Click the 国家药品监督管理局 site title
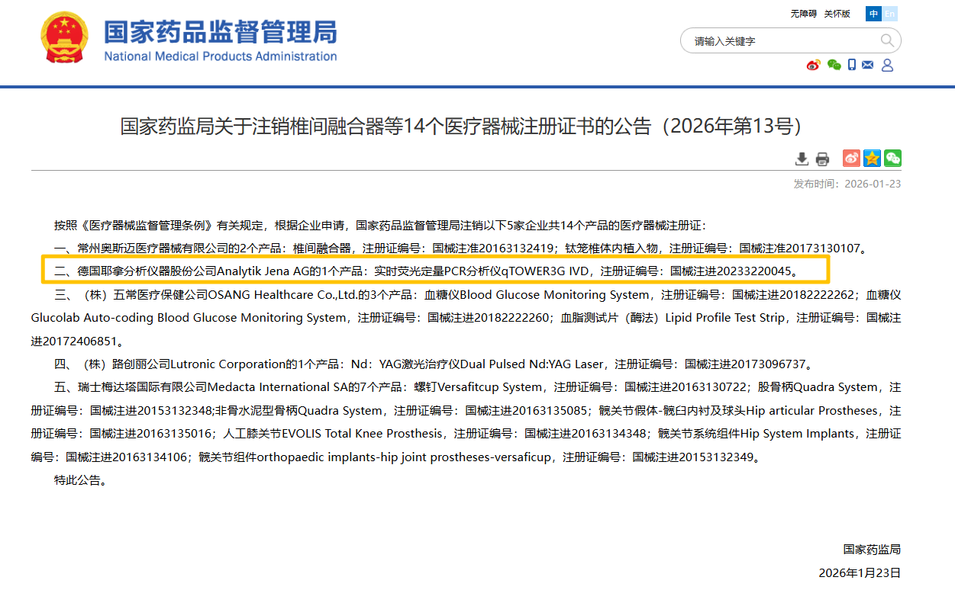 point(220,33)
